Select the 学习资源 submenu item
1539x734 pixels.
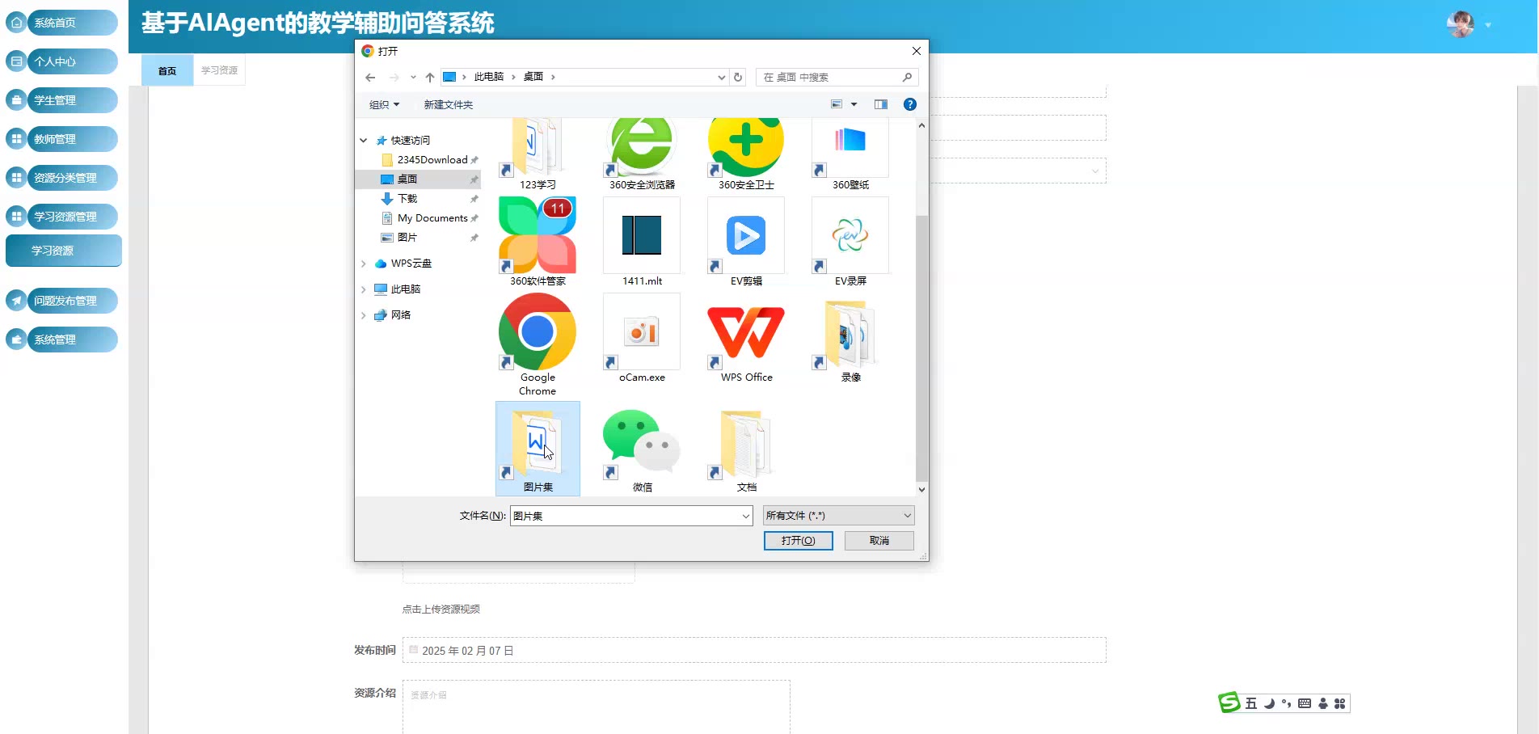[x=64, y=251]
